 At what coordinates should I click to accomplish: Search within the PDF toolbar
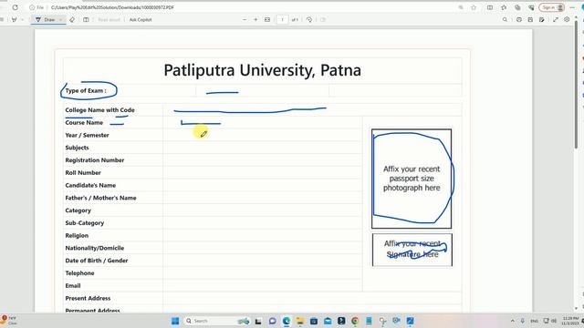point(505,20)
